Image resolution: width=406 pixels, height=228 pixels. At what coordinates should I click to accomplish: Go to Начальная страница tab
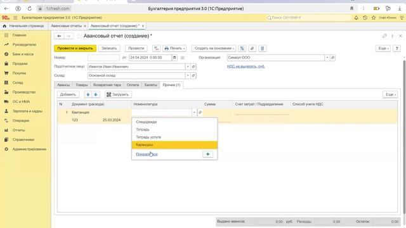(23, 26)
